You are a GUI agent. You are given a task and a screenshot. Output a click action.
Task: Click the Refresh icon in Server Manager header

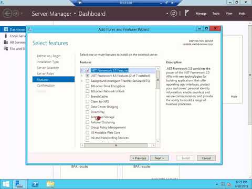[174, 14]
